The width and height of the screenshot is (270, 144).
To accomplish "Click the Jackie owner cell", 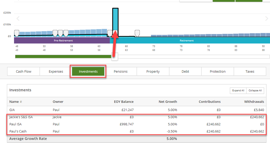I will 57,117.
